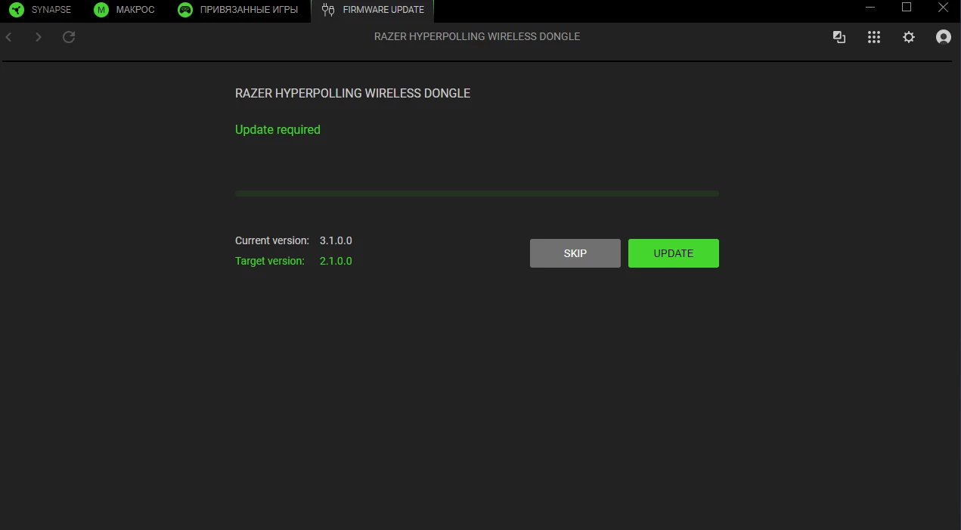Click the firmware update progress bar

(477, 194)
